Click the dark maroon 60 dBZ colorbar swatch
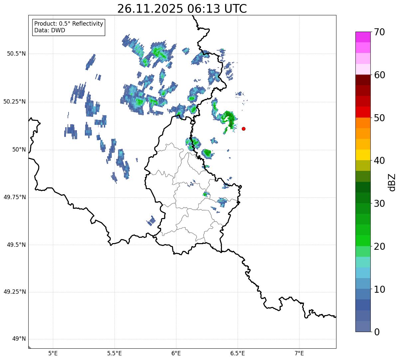Image resolution: width=400 pixels, height=360 pixels. click(363, 80)
